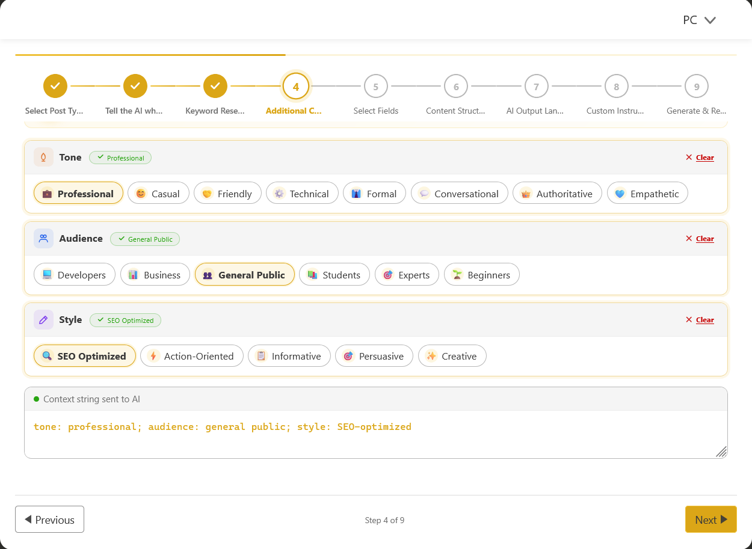Choose Students as the audience
The width and height of the screenshot is (752, 549).
coord(334,274)
